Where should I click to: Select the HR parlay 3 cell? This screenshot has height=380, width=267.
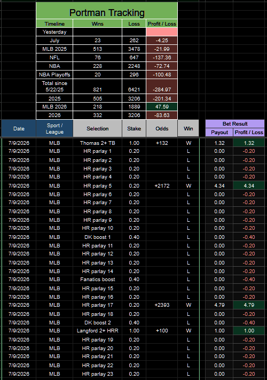(x=97, y=168)
